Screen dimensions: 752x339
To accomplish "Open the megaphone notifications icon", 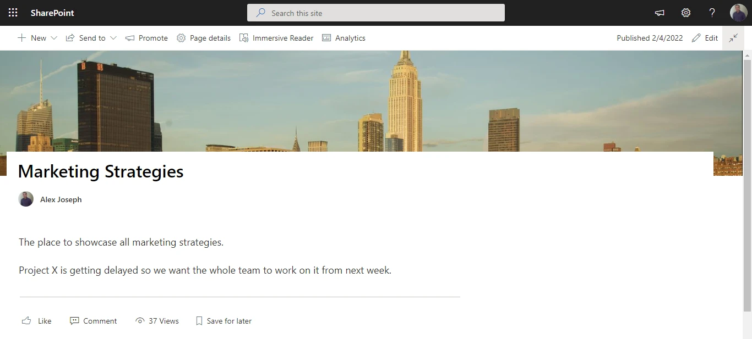I will pyautogui.click(x=660, y=13).
